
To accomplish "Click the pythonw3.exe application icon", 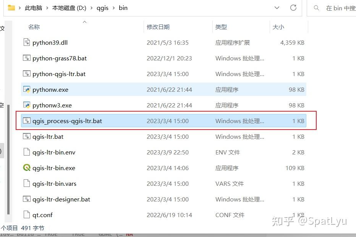I will (x=27, y=105).
